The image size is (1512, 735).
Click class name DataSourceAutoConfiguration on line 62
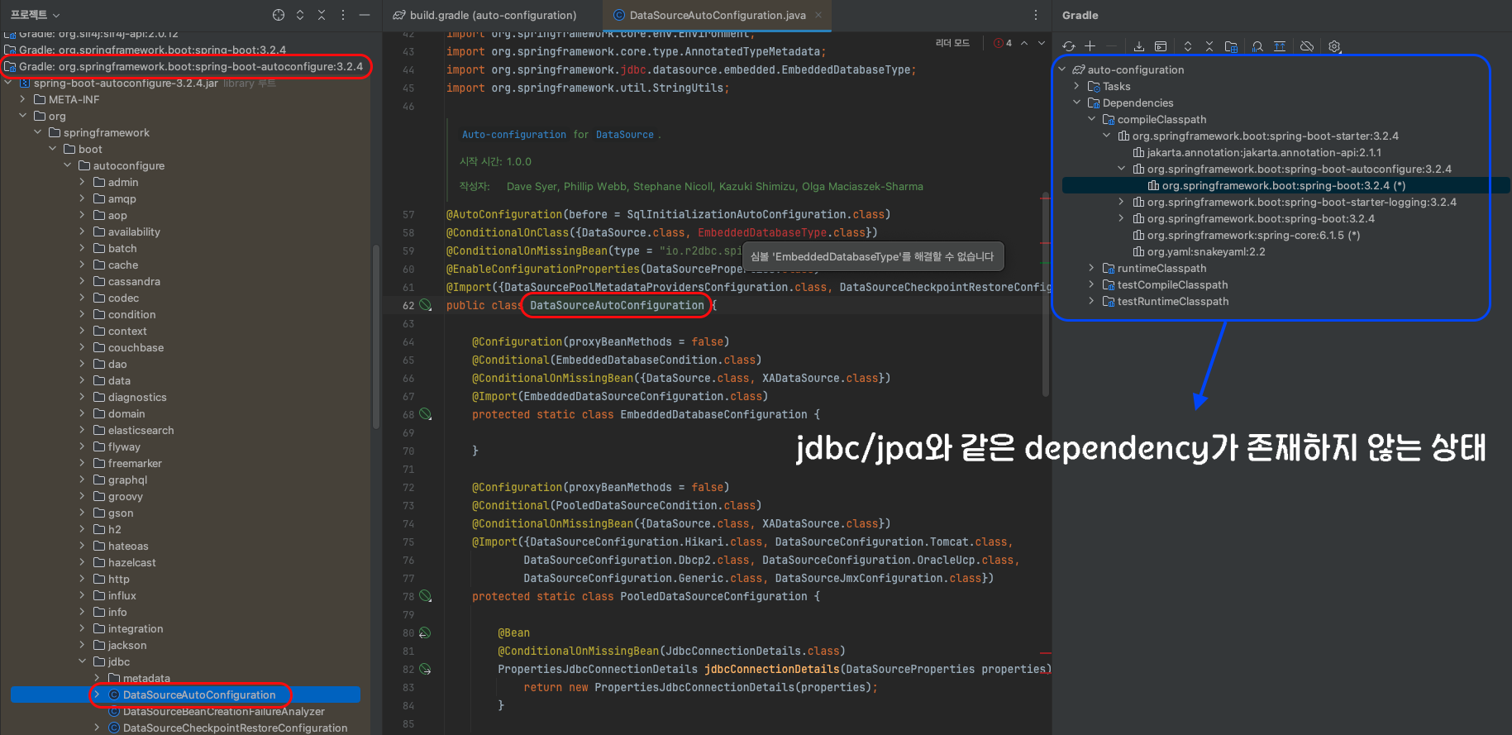617,305
